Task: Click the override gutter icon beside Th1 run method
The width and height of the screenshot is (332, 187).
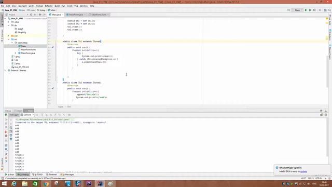Action: tap(52, 47)
